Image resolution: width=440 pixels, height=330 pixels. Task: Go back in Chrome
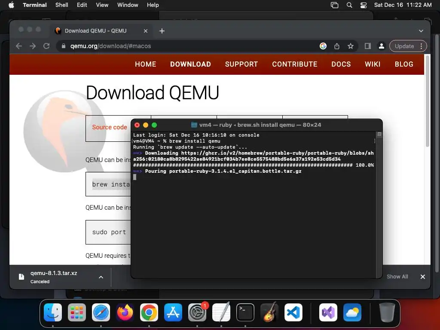pos(19,46)
